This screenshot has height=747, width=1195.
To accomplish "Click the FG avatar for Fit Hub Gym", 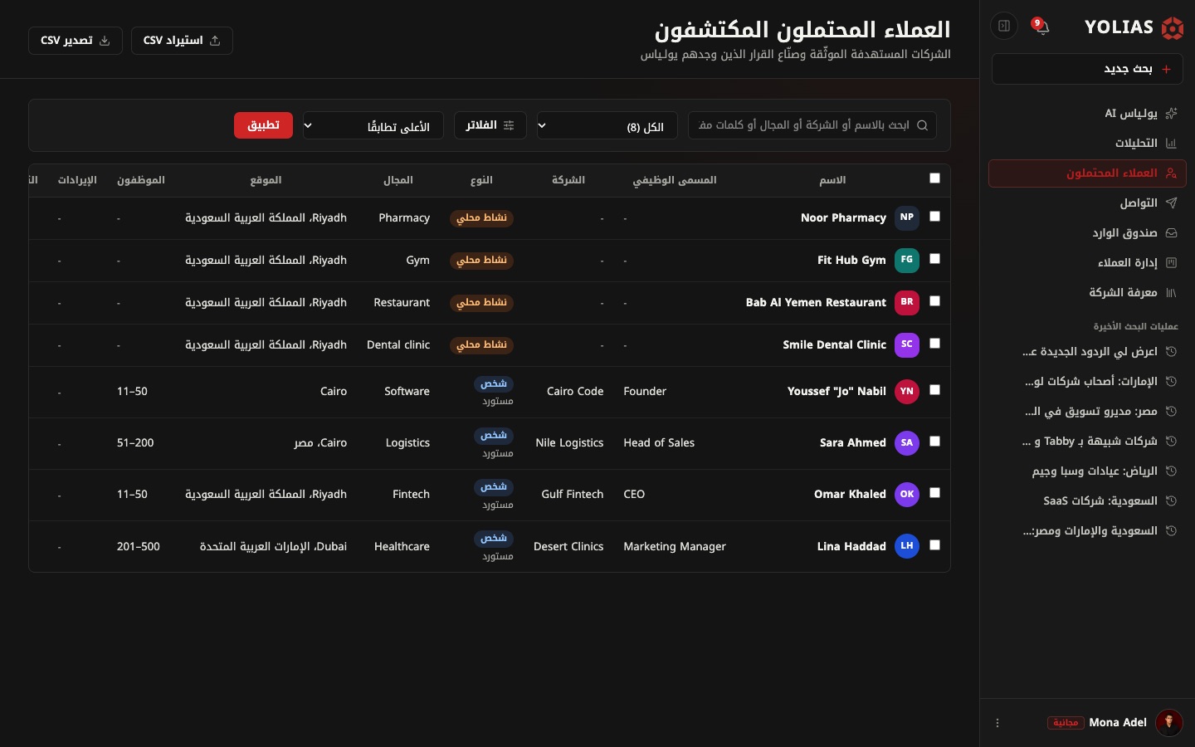I will pos(907,260).
